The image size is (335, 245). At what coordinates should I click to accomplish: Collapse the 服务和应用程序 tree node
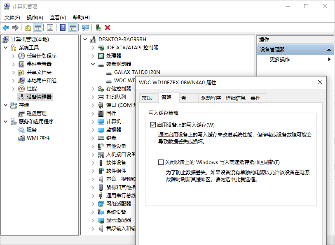6,122
